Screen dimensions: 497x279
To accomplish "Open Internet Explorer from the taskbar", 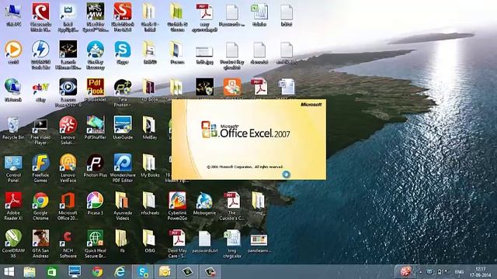I will click(x=120, y=272).
